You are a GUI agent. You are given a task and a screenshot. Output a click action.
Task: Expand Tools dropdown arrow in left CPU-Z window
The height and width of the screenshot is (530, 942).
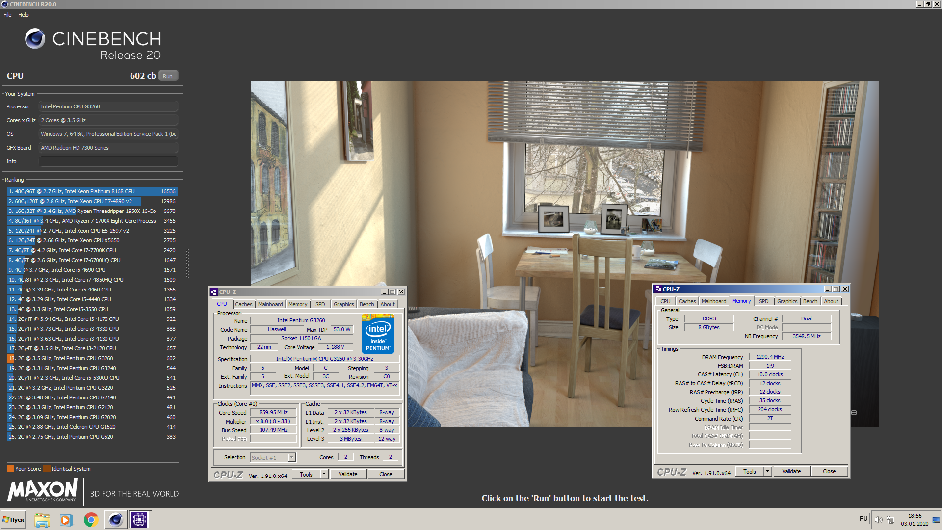pyautogui.click(x=324, y=475)
